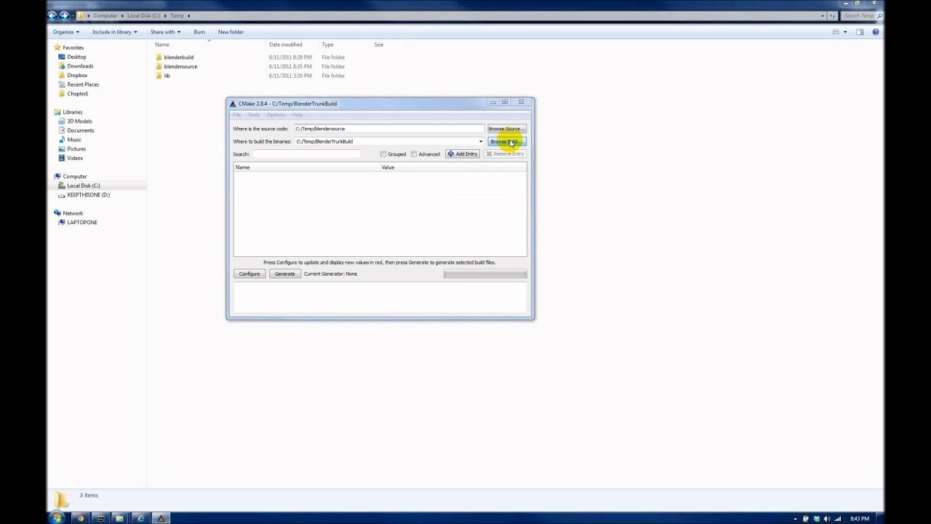Viewport: 931px width, 524px height.
Task: Open Dropbox in the Favorites sidebar
Action: [77, 75]
